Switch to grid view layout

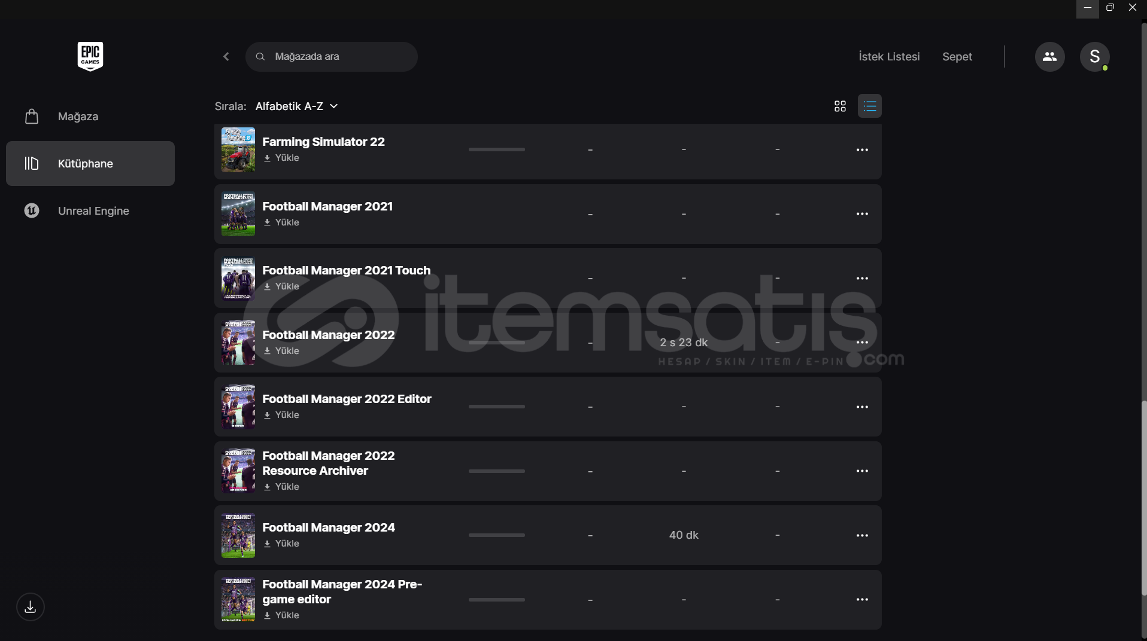840,106
